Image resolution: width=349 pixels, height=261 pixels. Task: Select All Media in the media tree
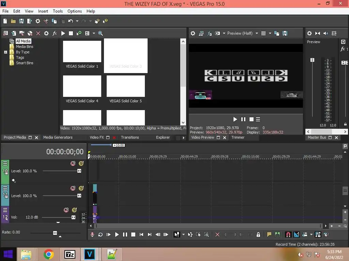pos(23,41)
